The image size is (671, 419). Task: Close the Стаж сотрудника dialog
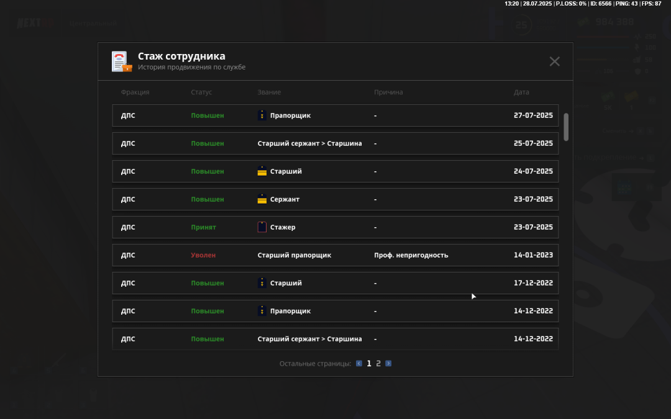554,61
